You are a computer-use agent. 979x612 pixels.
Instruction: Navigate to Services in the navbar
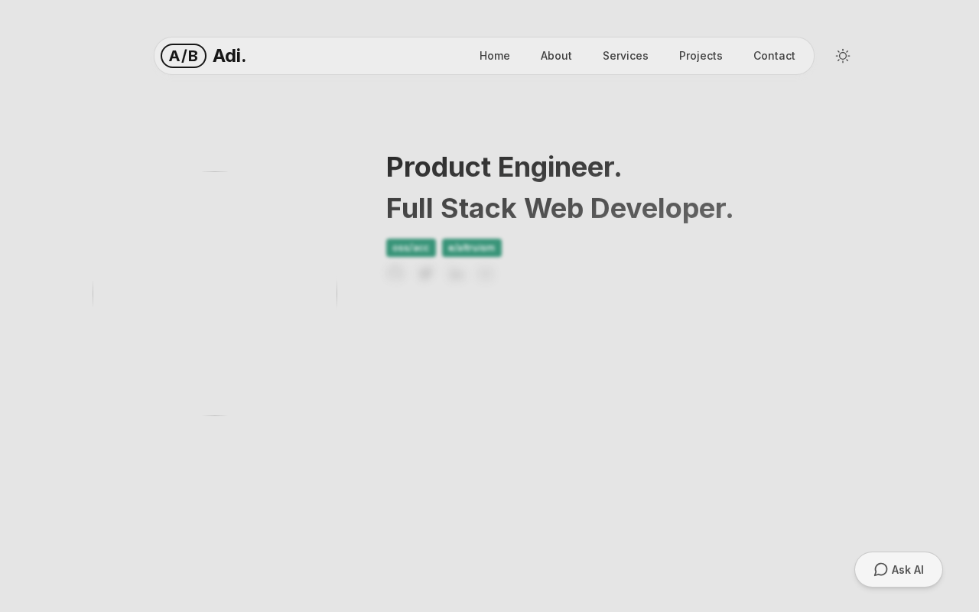[626, 56]
